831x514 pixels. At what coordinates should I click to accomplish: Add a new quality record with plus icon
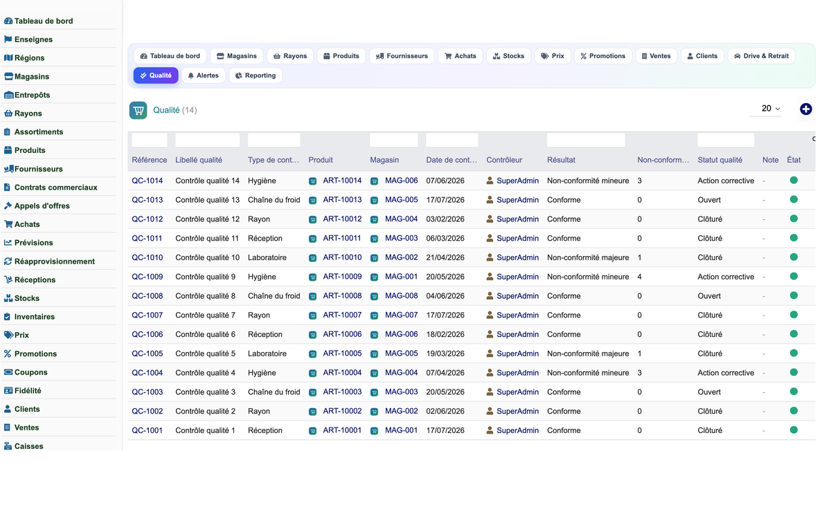806,109
